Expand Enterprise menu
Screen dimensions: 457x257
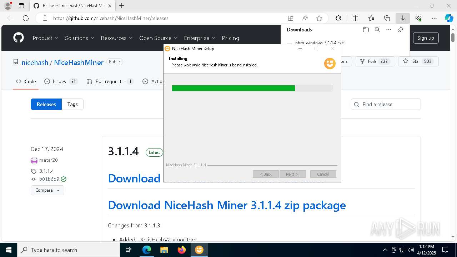pos(200,38)
